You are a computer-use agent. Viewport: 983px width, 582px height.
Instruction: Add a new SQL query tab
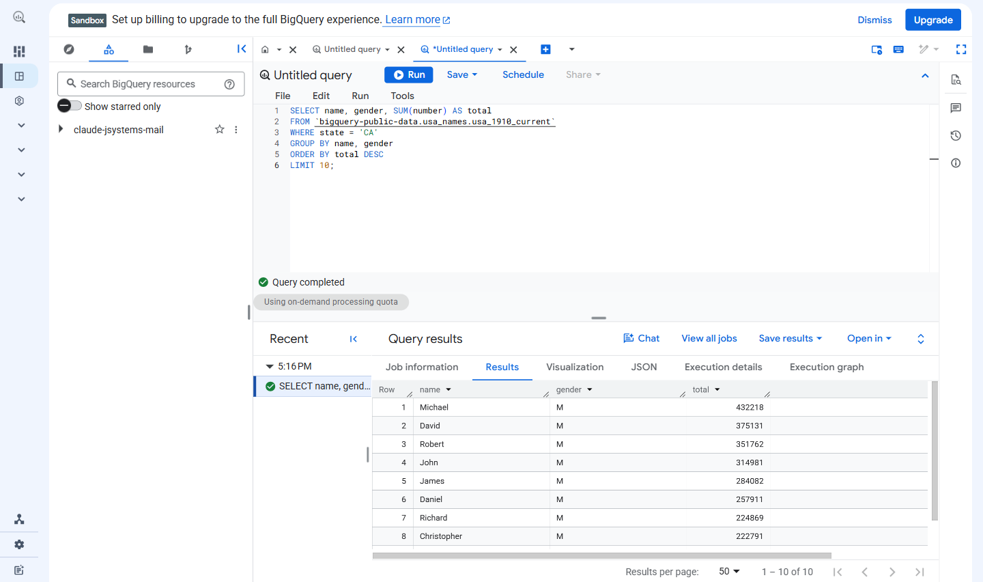(x=545, y=49)
